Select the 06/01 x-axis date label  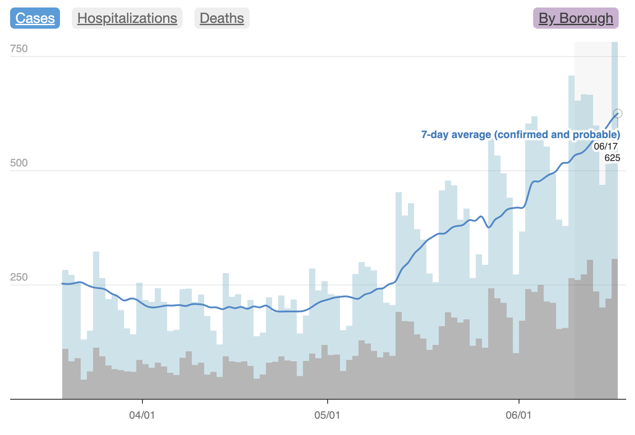(x=519, y=415)
